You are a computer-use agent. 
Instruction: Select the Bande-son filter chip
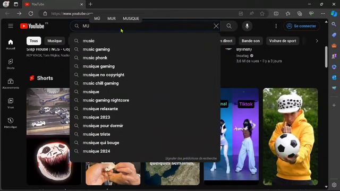tap(251, 41)
